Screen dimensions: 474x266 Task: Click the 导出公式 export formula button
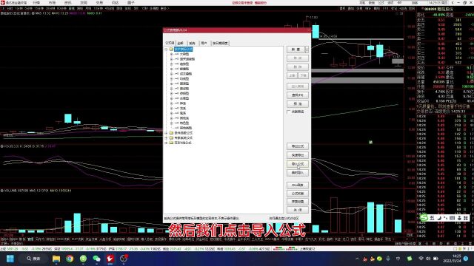[298, 146]
